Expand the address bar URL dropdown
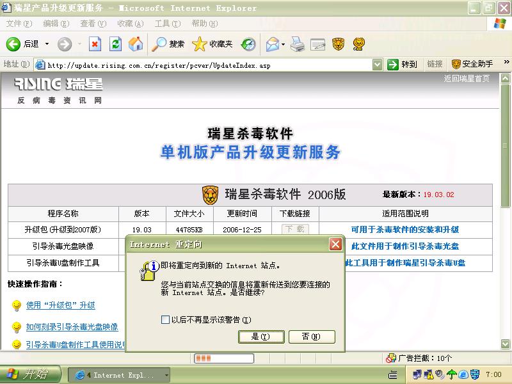The image size is (512, 384). pos(377,65)
